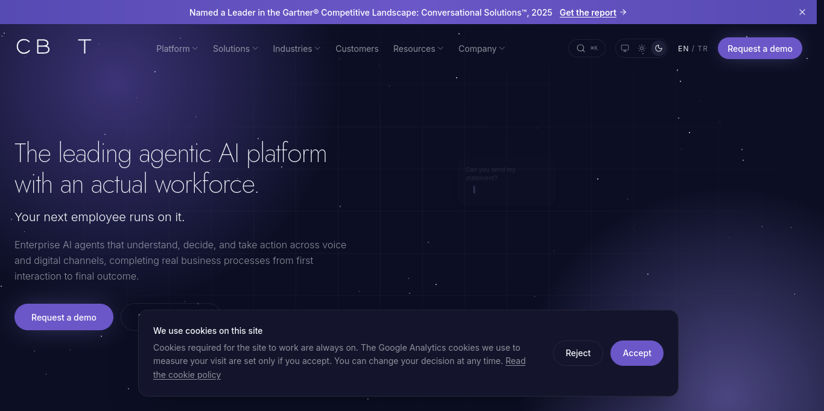
Task: Expand the Industries menu
Action: click(296, 49)
